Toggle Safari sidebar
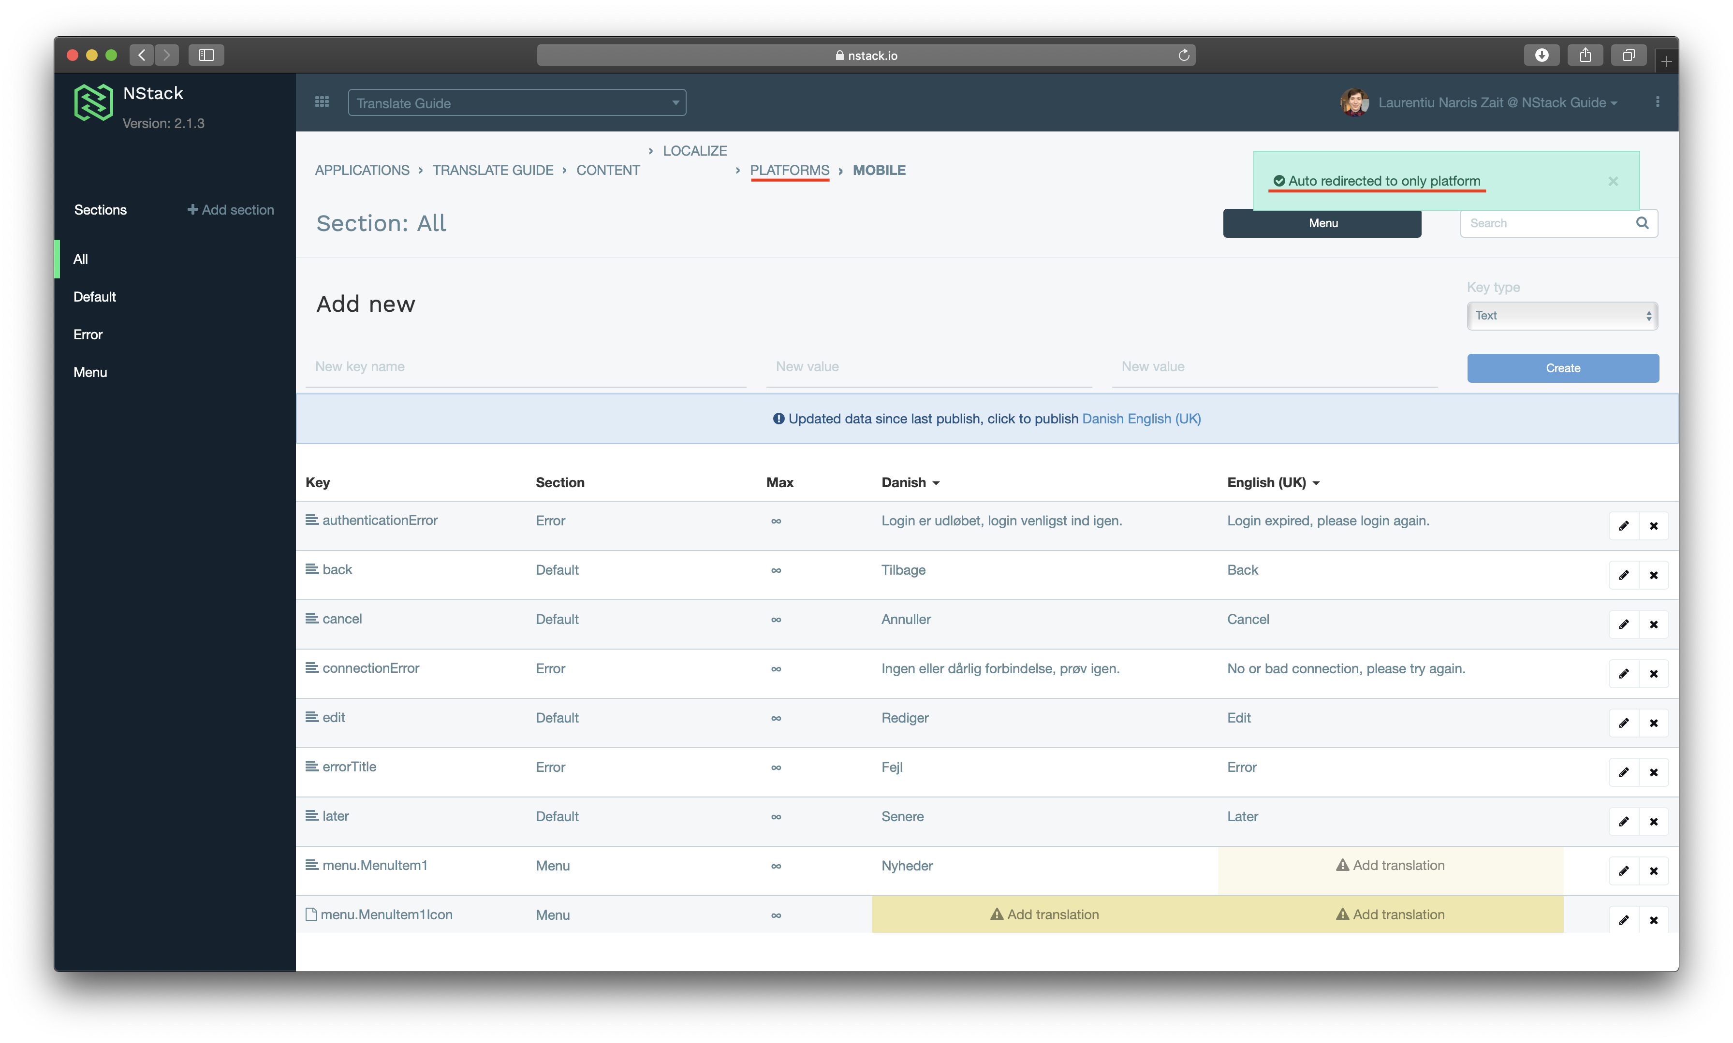Image resolution: width=1733 pixels, height=1043 pixels. coord(206,55)
